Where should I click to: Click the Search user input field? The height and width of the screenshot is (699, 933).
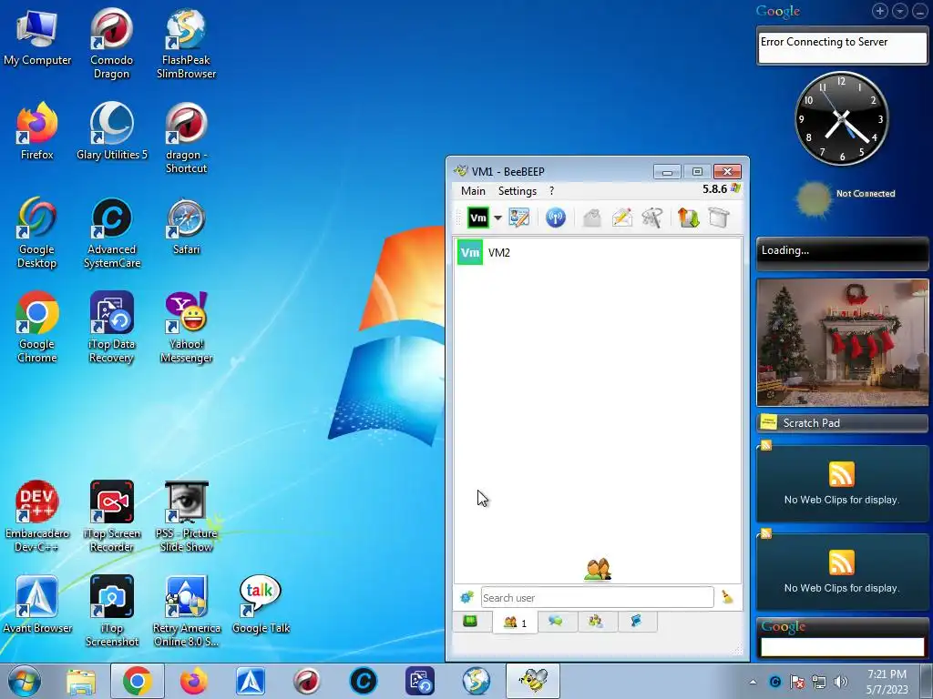click(x=597, y=597)
